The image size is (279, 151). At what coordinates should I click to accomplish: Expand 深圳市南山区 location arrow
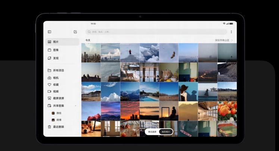(232, 40)
